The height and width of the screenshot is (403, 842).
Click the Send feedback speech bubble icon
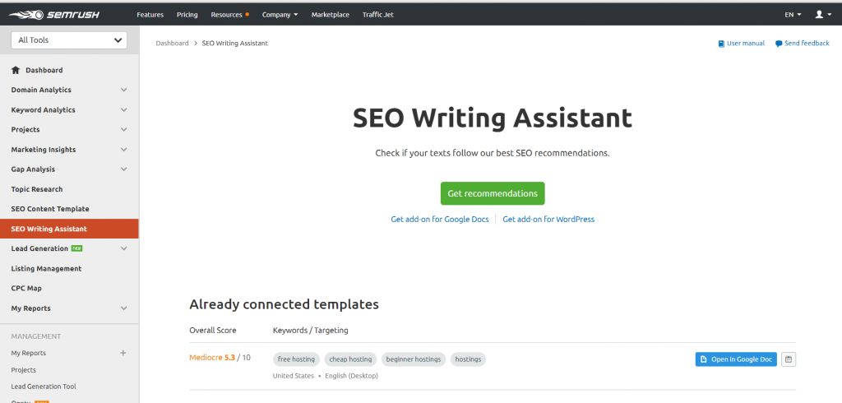(x=779, y=44)
